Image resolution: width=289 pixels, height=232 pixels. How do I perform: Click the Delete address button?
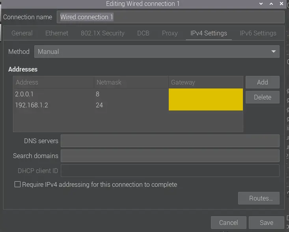tap(262, 97)
